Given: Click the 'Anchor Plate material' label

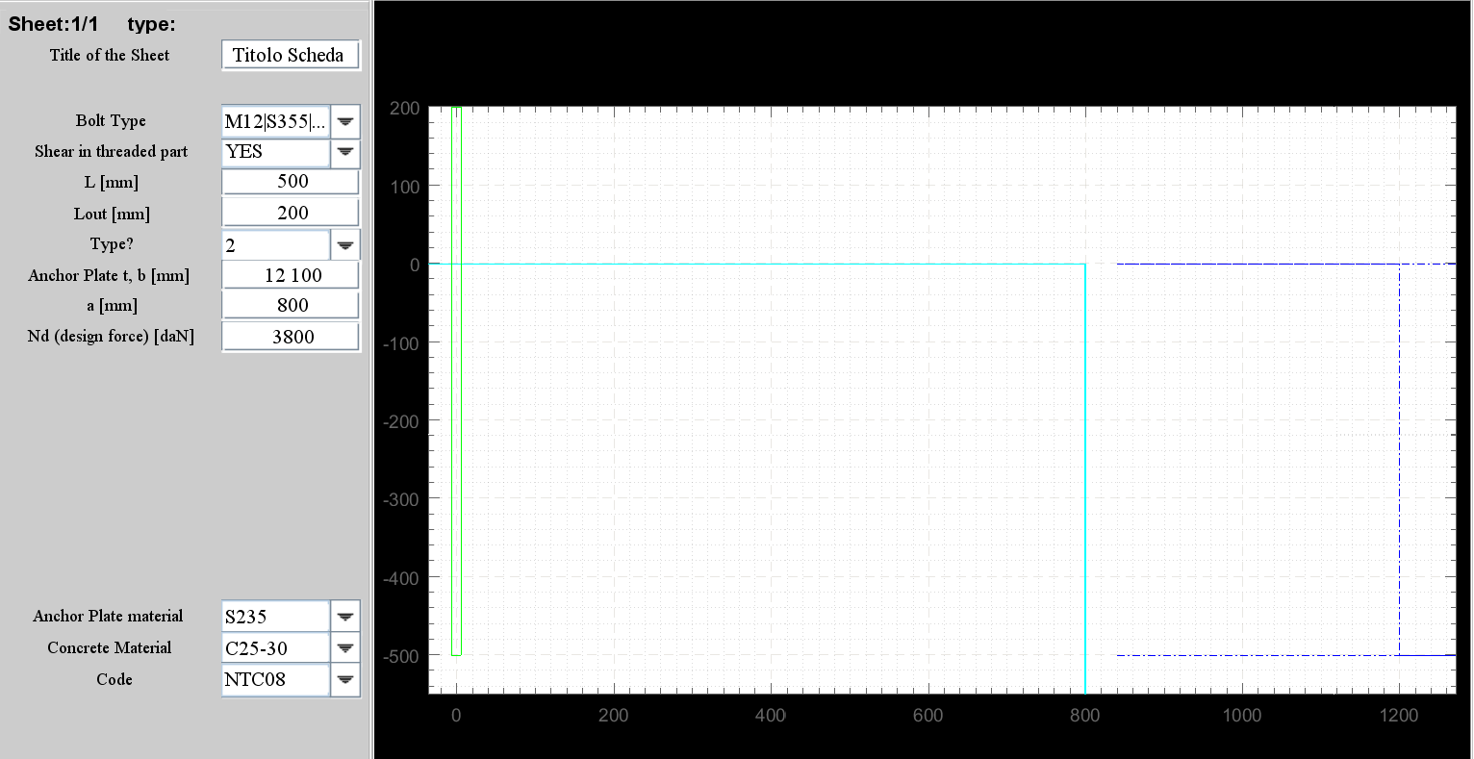Looking at the screenshot, I should (x=108, y=616).
